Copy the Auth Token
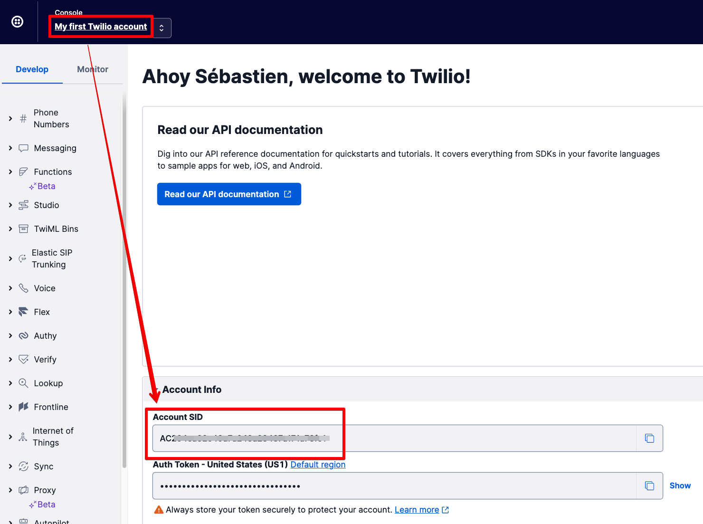The width and height of the screenshot is (703, 524). pyautogui.click(x=649, y=486)
